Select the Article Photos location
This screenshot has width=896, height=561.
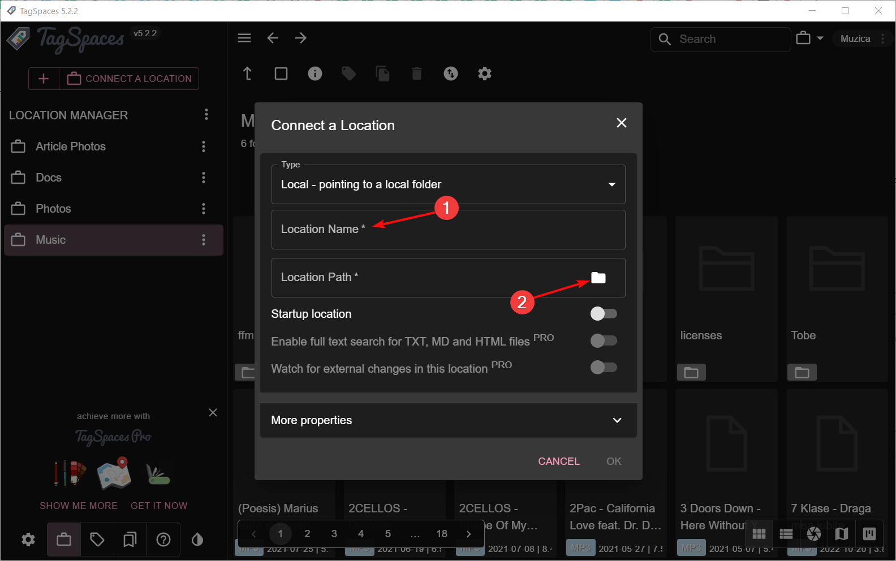[x=113, y=146]
